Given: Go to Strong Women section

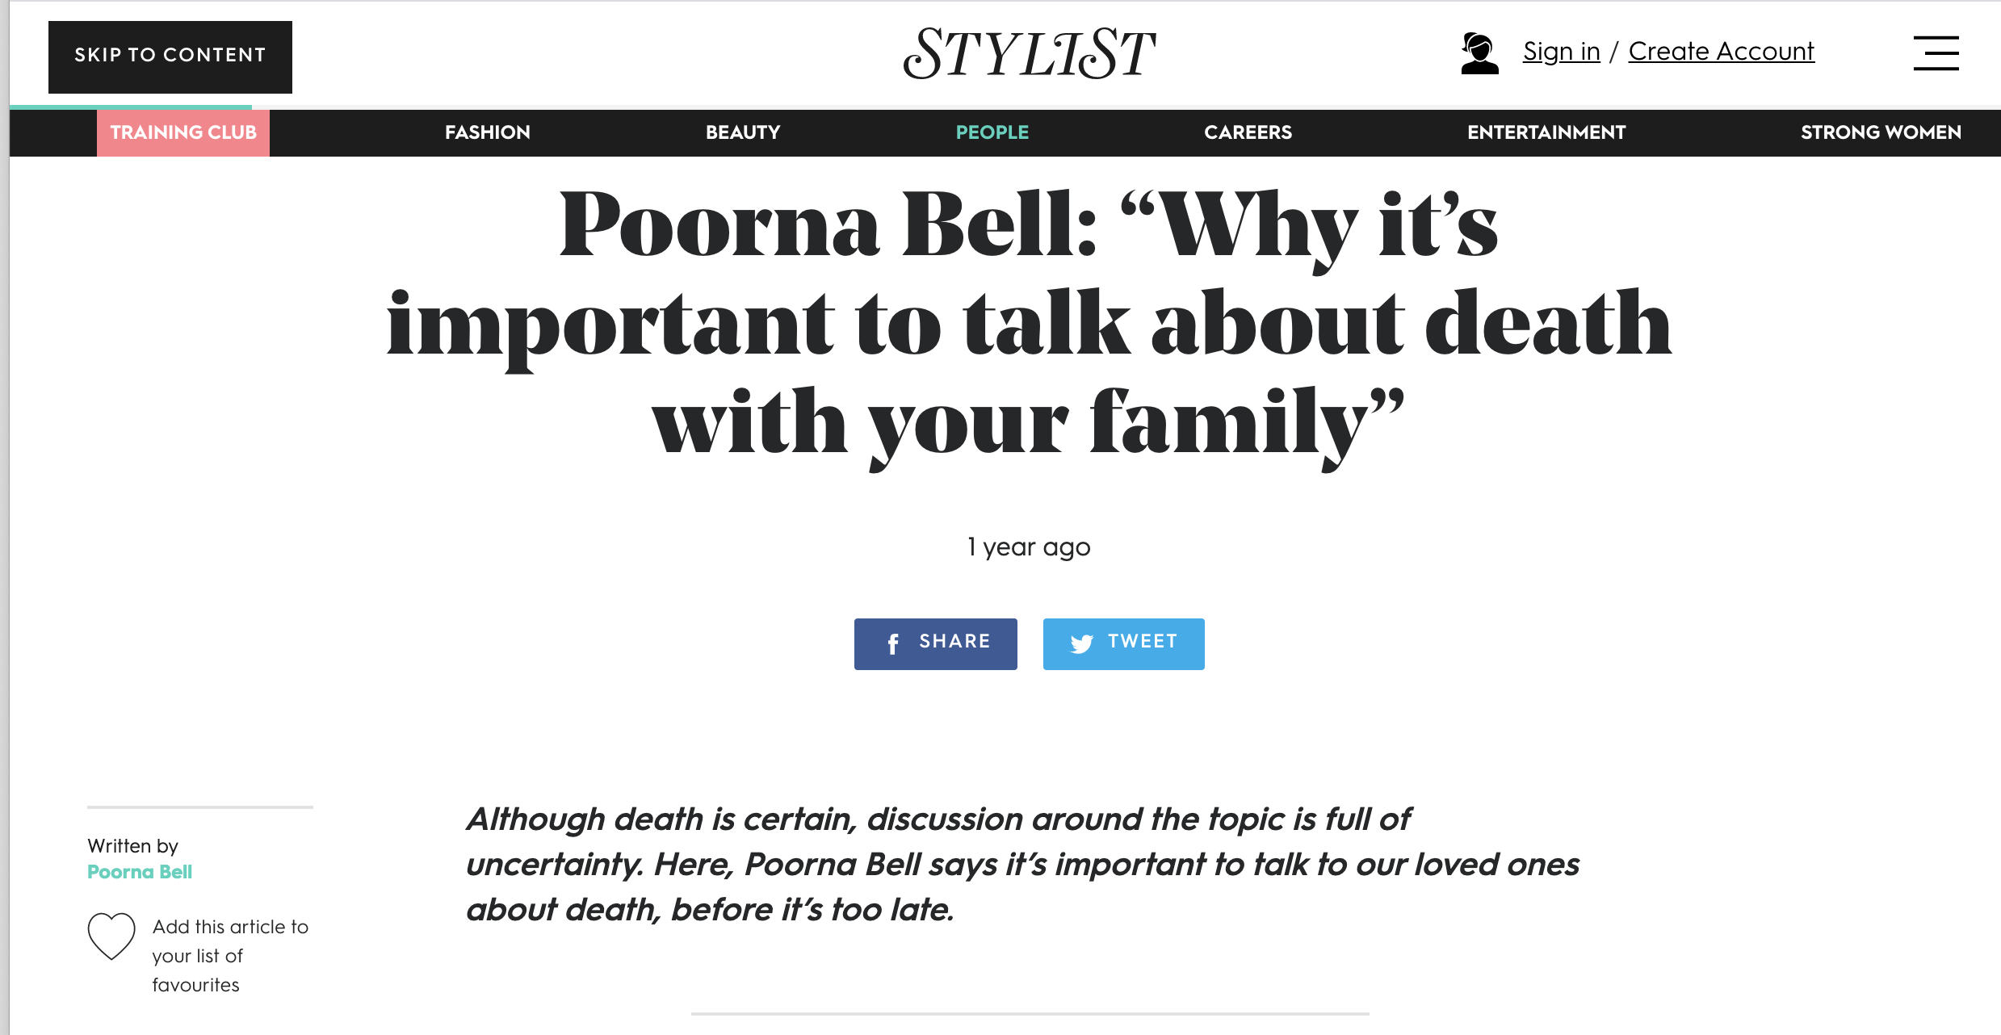Looking at the screenshot, I should click(x=1881, y=132).
